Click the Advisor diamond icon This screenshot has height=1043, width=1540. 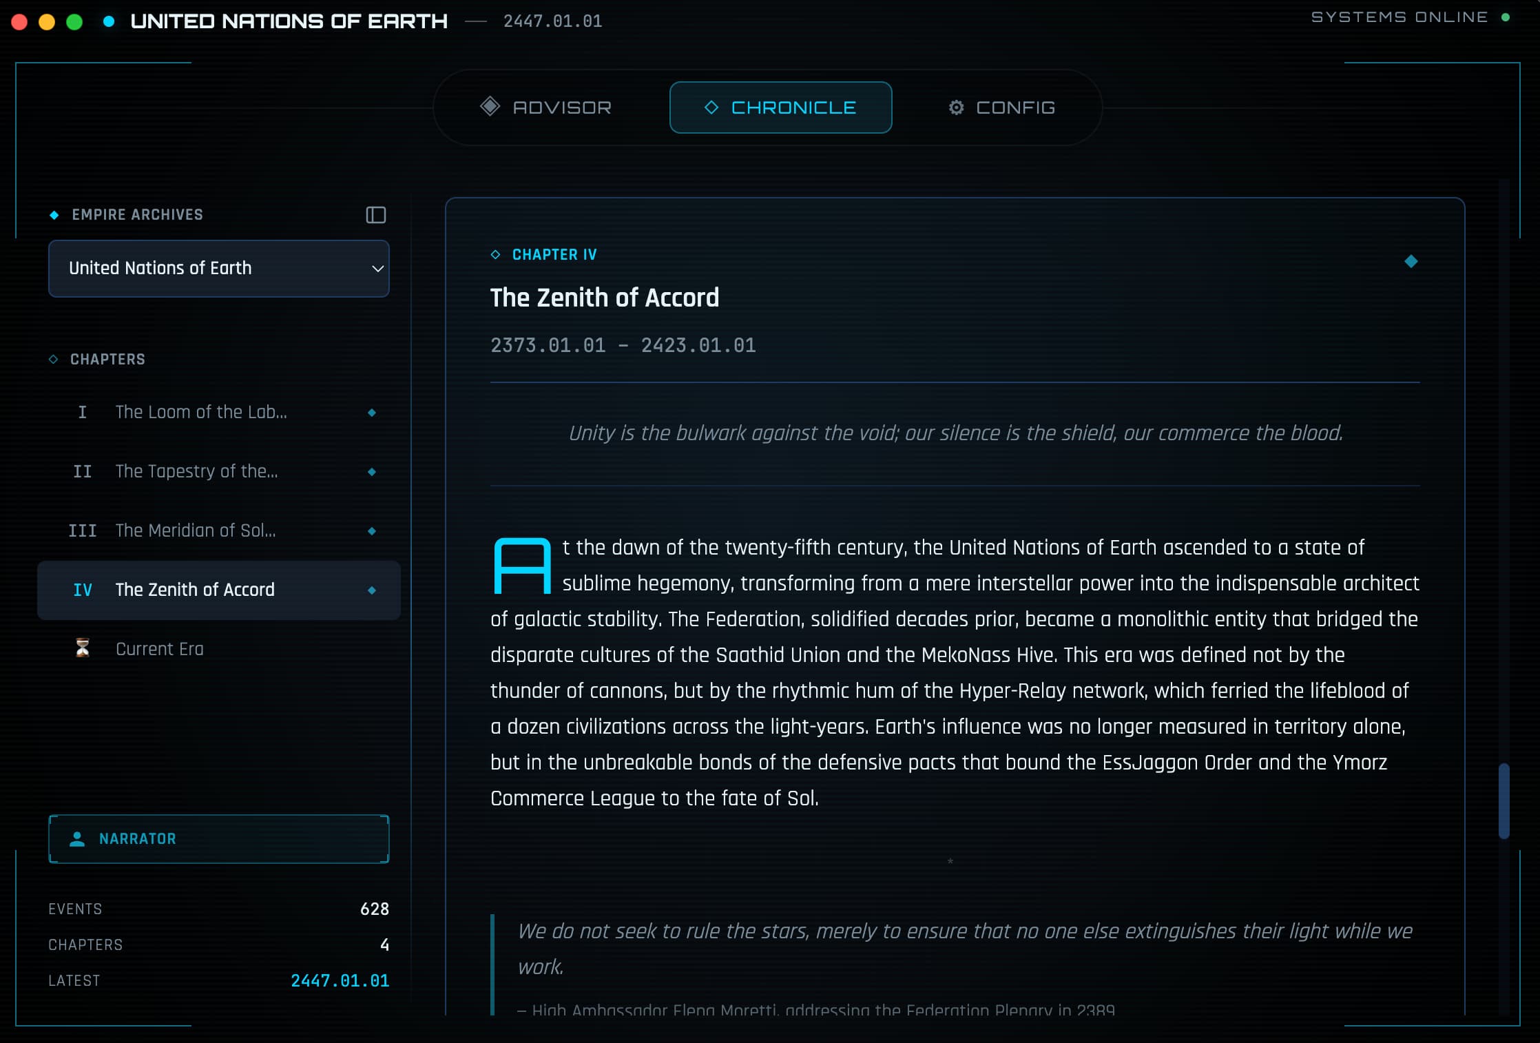click(x=490, y=107)
